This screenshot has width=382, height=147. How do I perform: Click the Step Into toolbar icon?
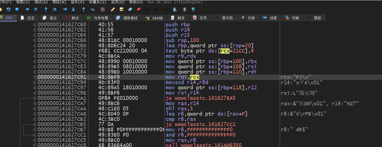(x=46, y=9)
